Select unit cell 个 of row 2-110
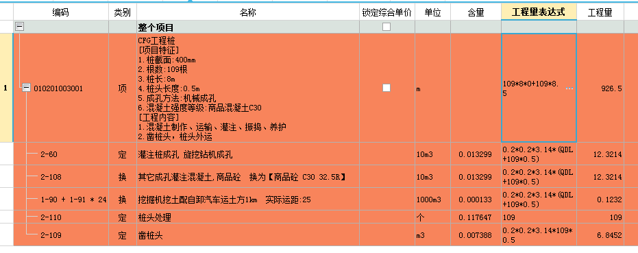Image resolution: width=638 pixels, height=253 pixels. click(x=432, y=217)
